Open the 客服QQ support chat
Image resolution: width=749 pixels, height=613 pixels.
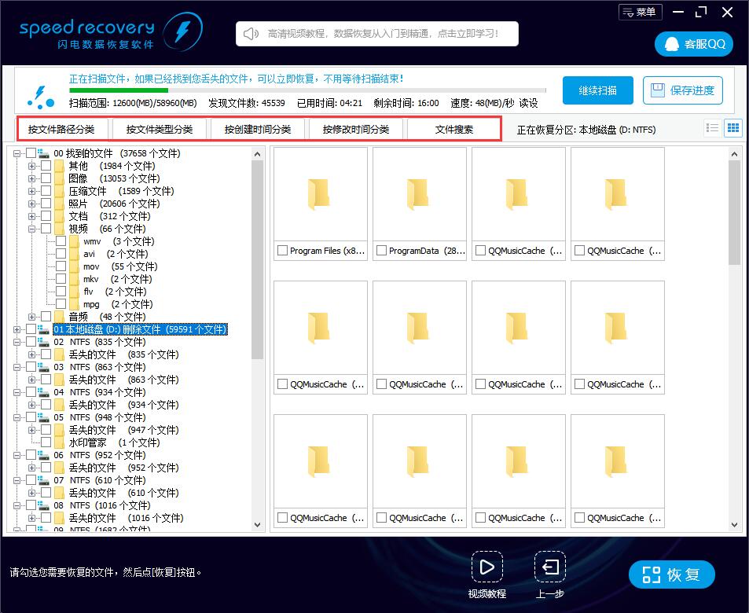(693, 44)
